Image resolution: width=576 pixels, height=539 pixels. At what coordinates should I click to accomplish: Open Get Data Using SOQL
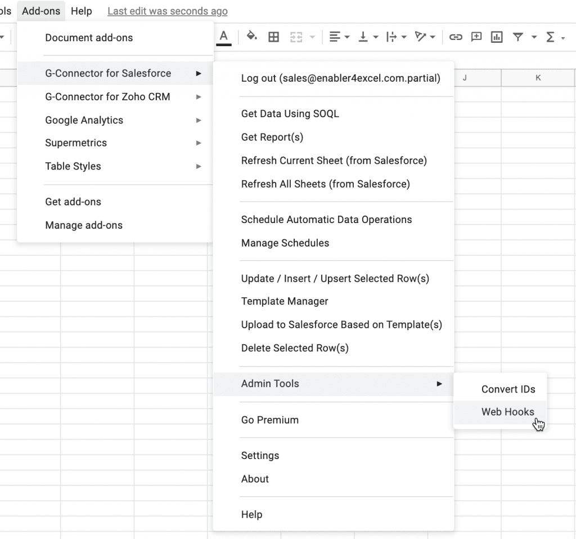point(290,113)
